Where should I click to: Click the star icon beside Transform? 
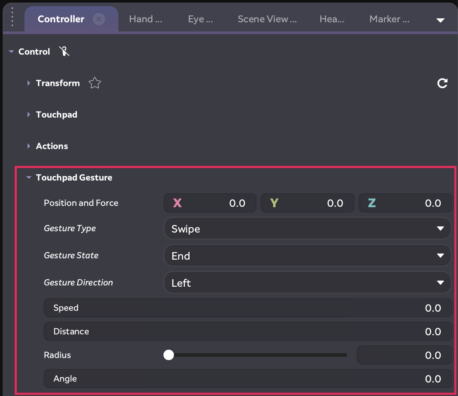pyautogui.click(x=95, y=83)
